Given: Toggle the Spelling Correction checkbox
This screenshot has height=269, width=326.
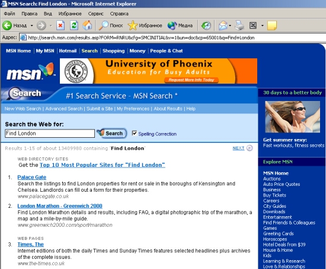Looking at the screenshot, I should click(135, 133).
